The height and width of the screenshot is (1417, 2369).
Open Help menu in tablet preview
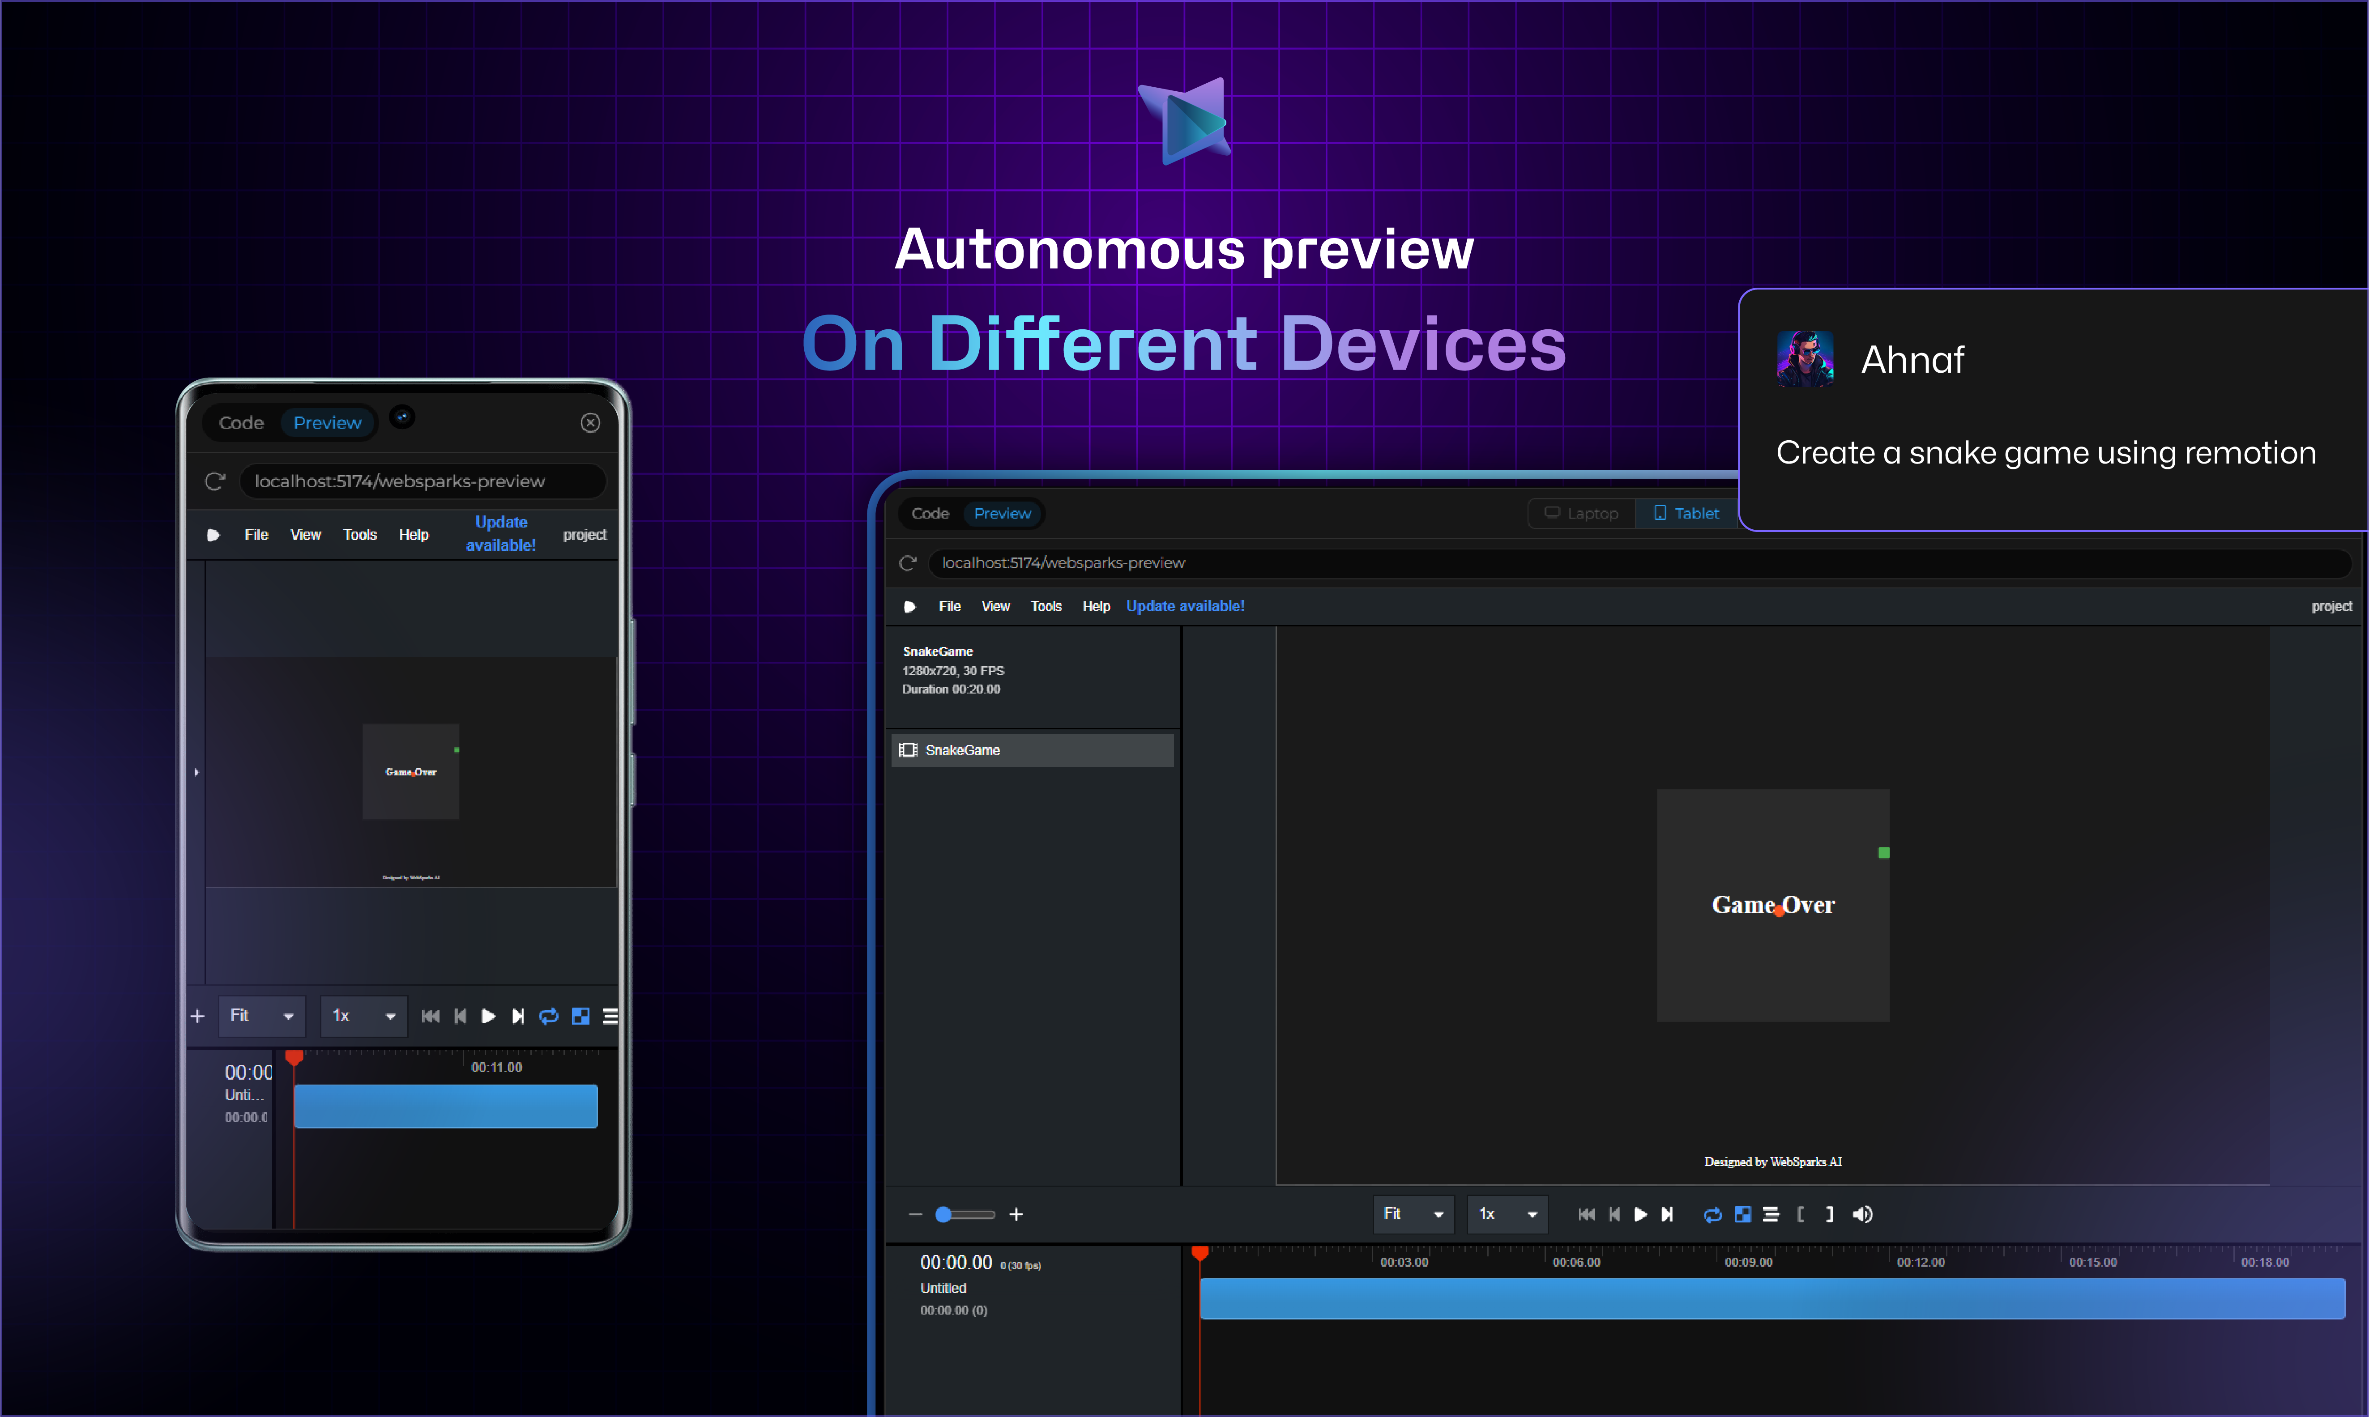1096,606
